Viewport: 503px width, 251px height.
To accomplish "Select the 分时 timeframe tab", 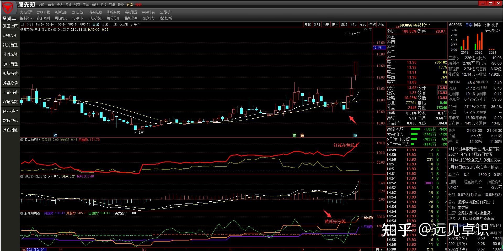I will (x=30, y=24).
